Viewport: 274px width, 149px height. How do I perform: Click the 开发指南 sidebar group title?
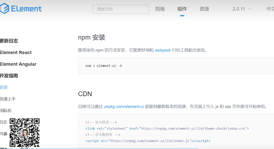pyautogui.click(x=9, y=76)
